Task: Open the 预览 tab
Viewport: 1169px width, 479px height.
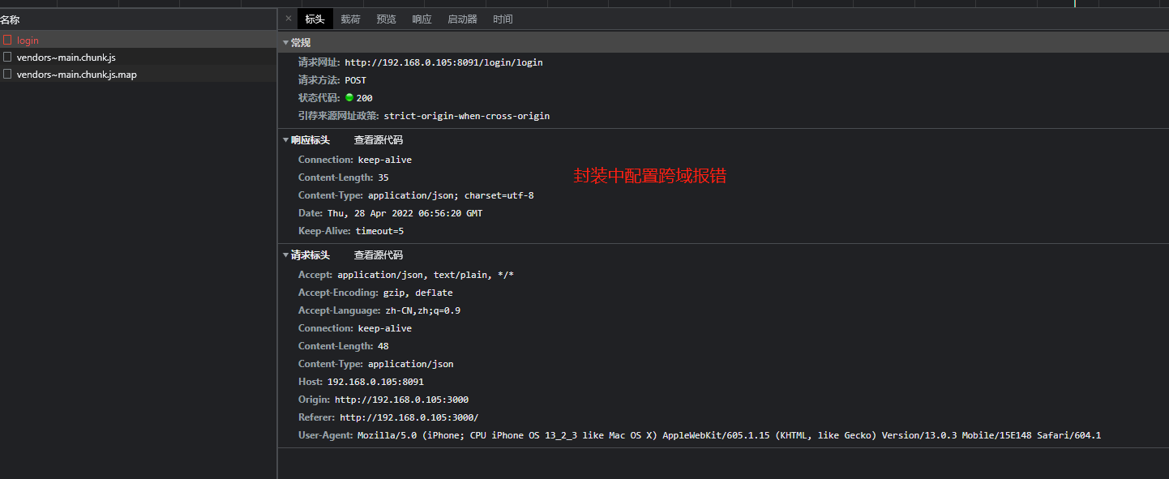Action: [x=386, y=19]
